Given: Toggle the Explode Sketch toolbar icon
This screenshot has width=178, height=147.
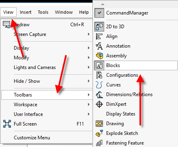Looking at the screenshot, I should click(x=99, y=133).
